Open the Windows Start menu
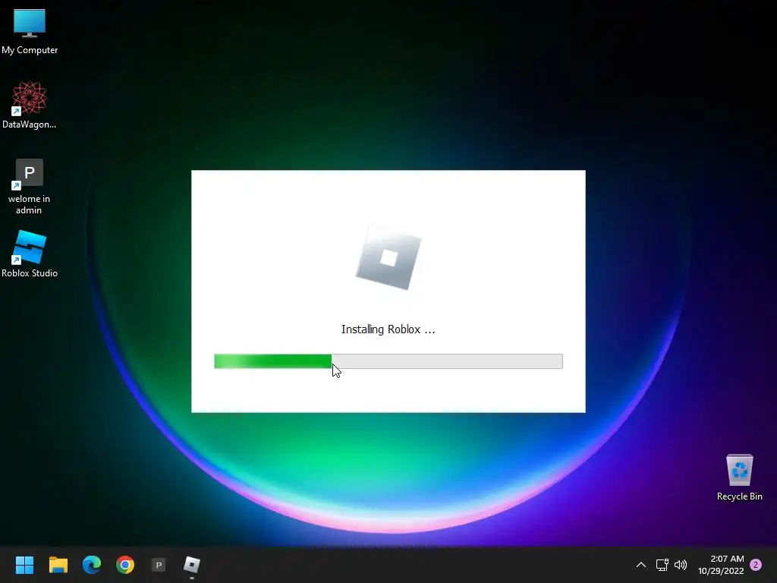Screen dimensions: 777x583 point(24,565)
